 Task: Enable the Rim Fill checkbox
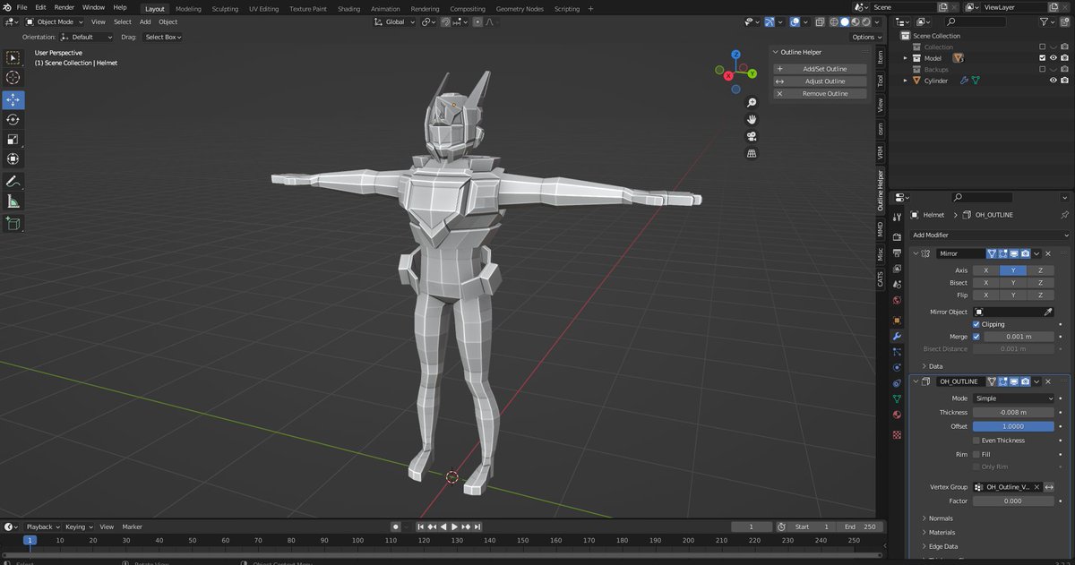[x=976, y=454]
